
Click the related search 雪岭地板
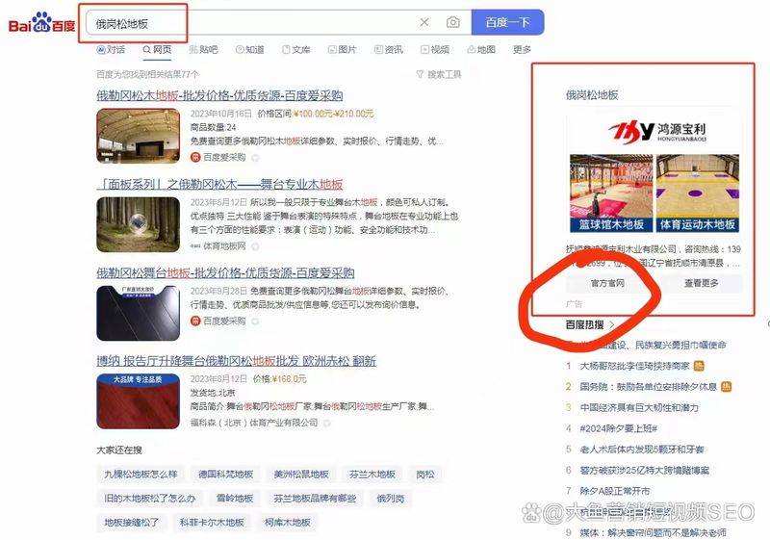(235, 498)
